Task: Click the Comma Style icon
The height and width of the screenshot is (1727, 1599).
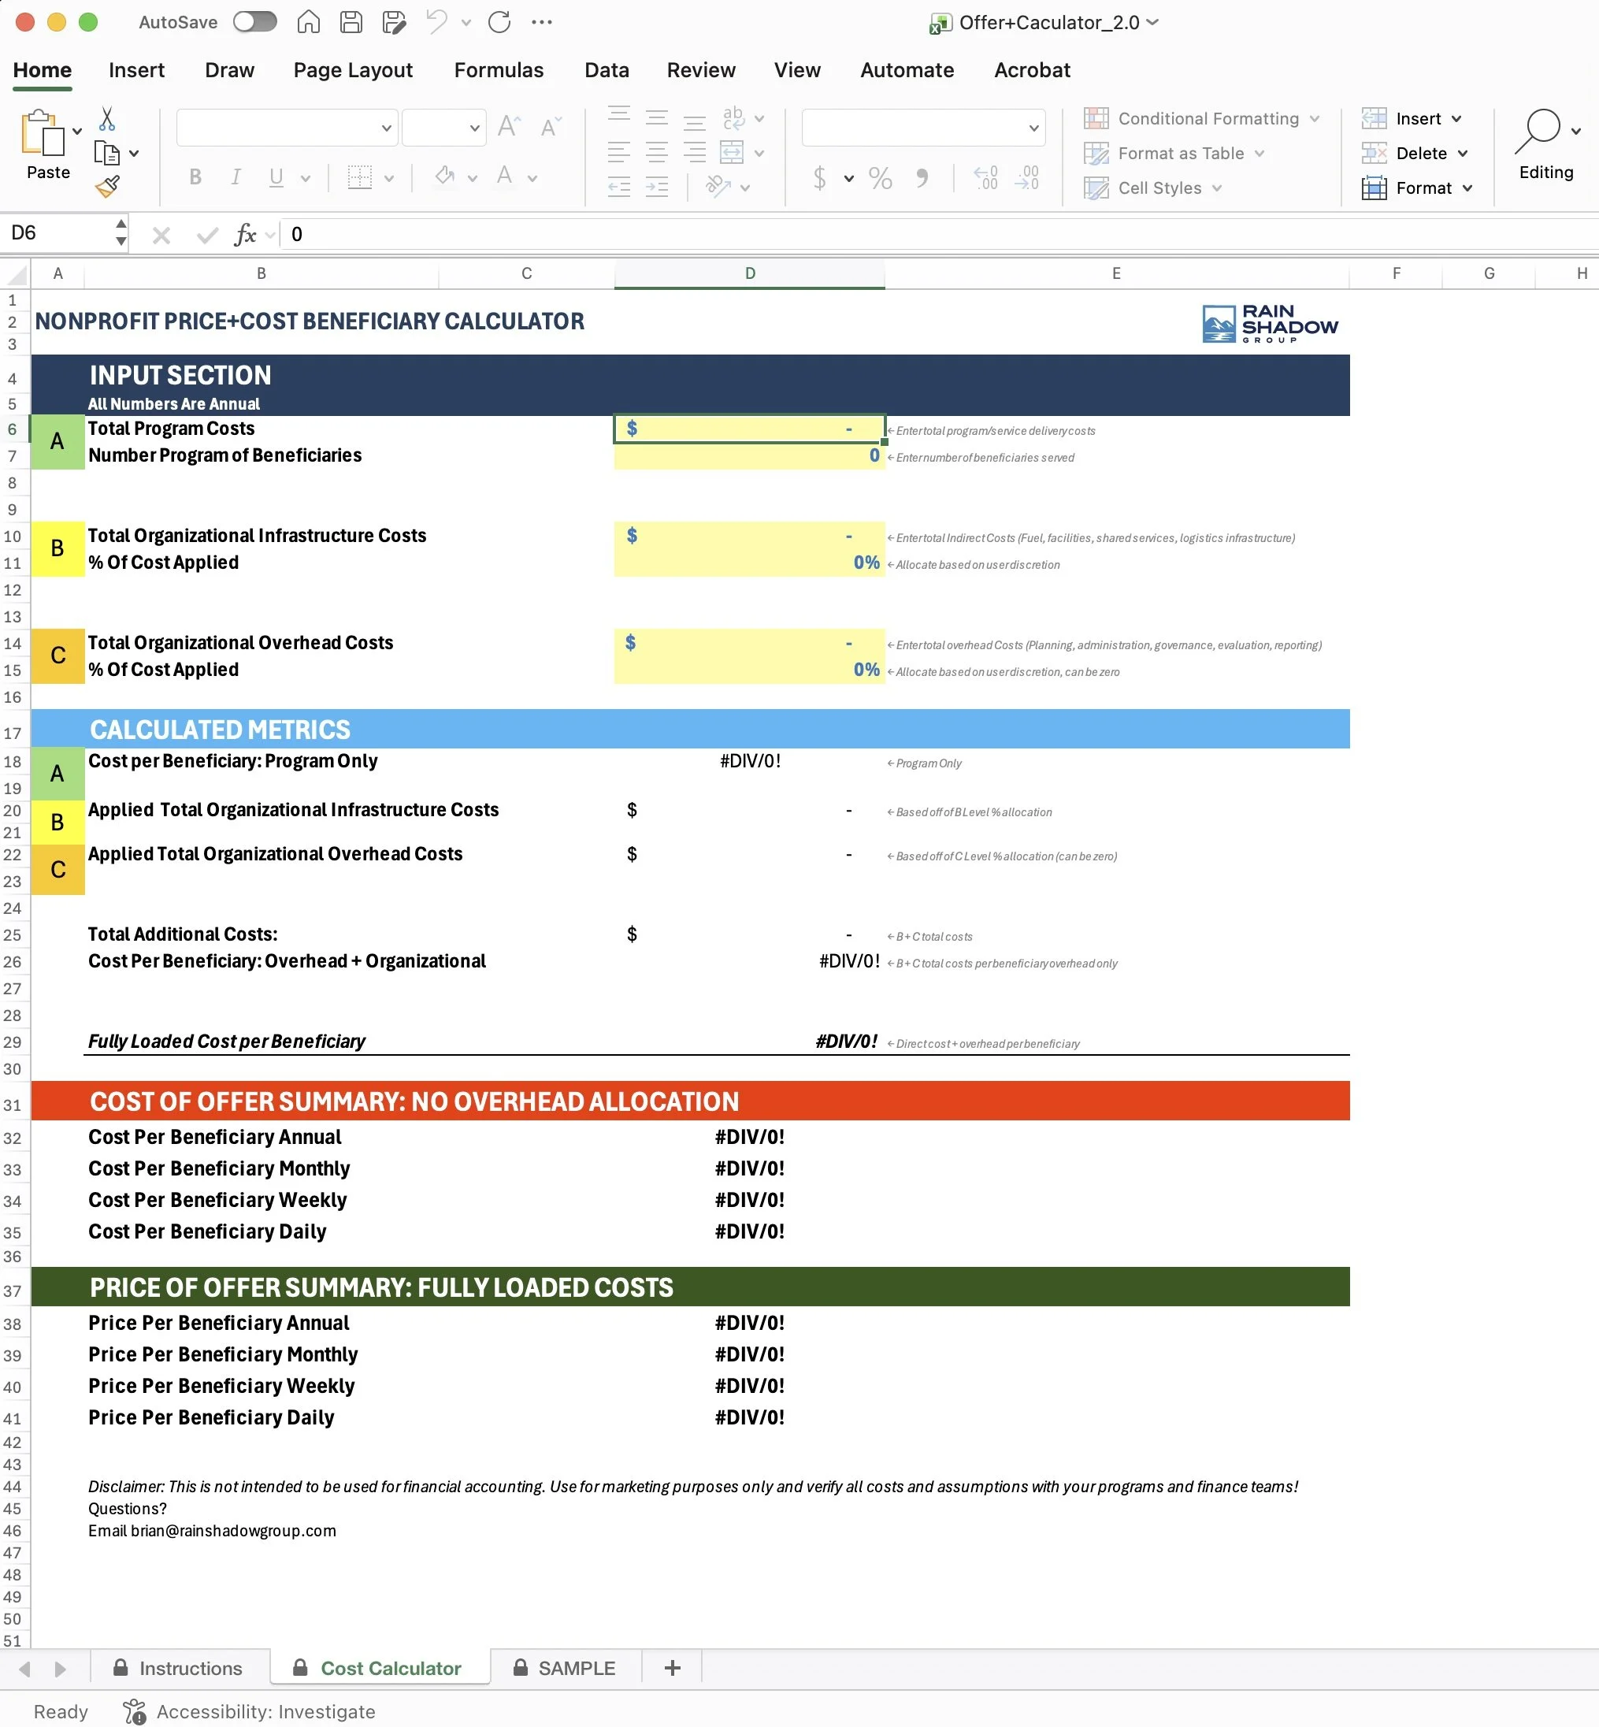Action: pos(922,178)
